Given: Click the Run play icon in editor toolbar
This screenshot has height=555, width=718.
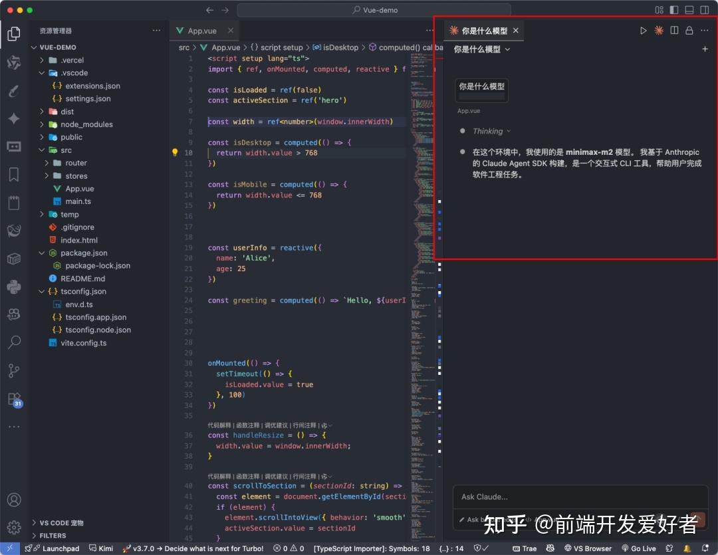Looking at the screenshot, I should tap(643, 31).
